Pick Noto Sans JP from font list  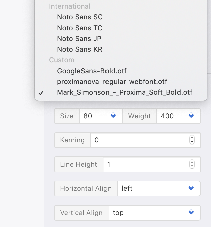click(79, 39)
